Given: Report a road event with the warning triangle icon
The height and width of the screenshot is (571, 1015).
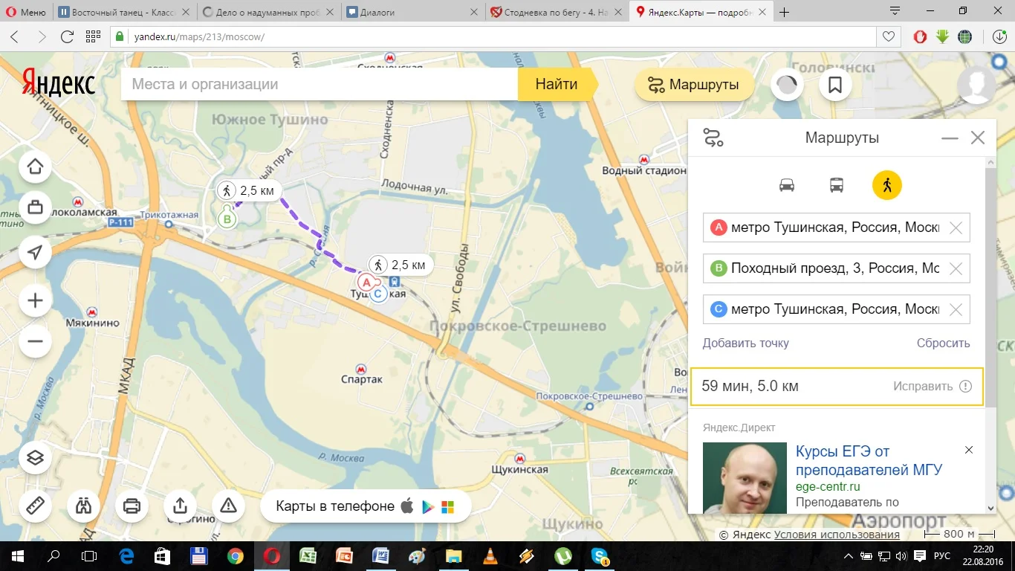Looking at the screenshot, I should point(228,506).
